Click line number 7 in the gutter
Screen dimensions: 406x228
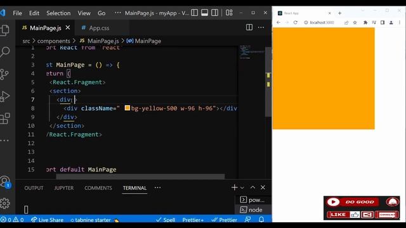pos(32,99)
